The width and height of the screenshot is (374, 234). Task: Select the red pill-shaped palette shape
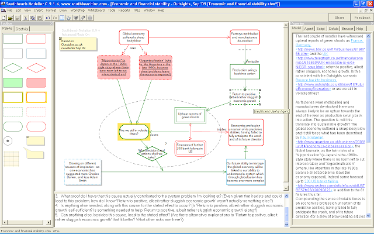pos(36,126)
